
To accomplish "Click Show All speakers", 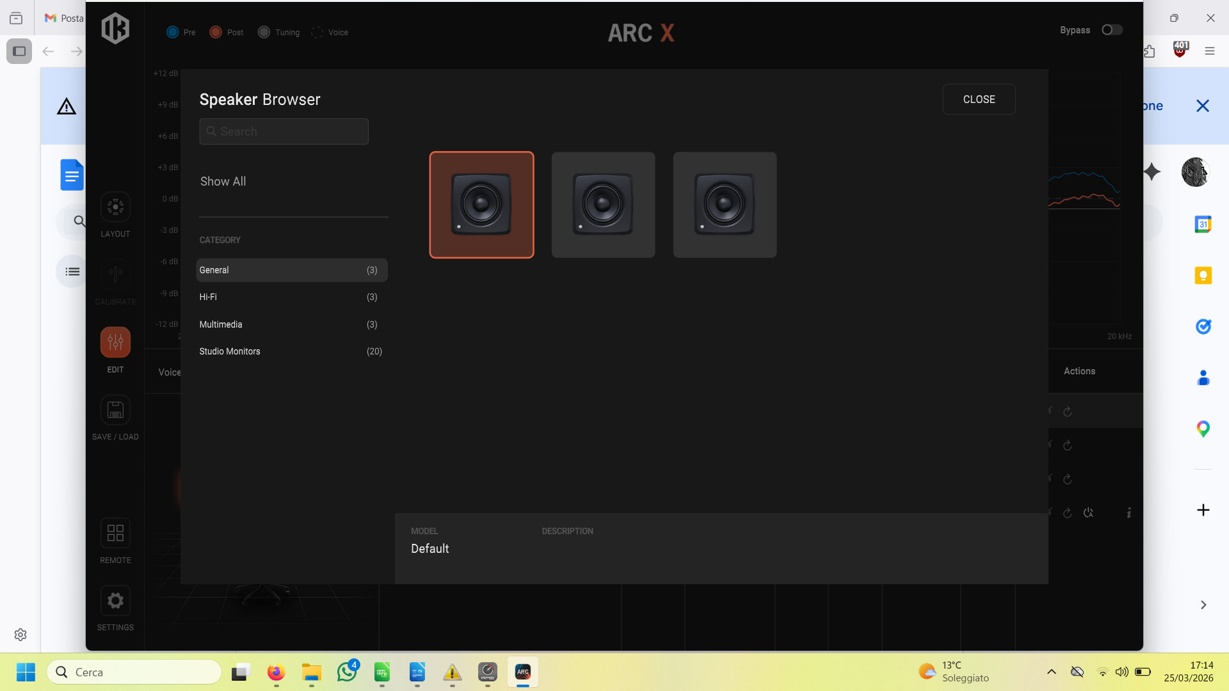I will (223, 181).
